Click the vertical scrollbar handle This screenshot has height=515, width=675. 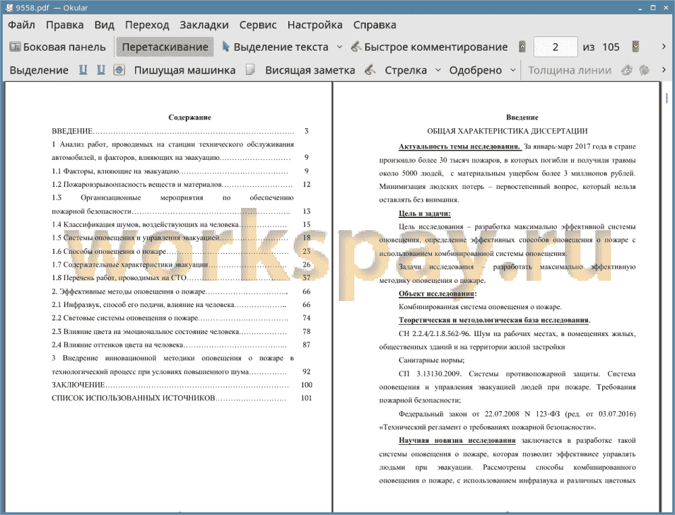point(667,98)
